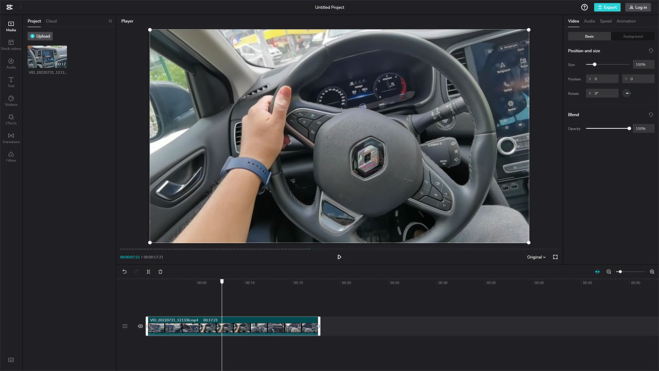This screenshot has height=371, width=659.
Task: Click the current time 00:00:07:21 readout
Action: click(130, 257)
